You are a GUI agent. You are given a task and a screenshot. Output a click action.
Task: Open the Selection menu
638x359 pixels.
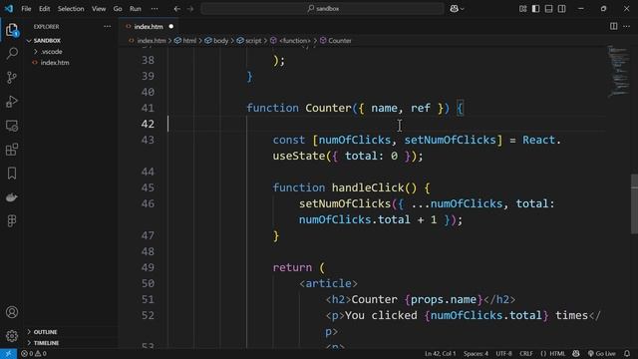71,9
